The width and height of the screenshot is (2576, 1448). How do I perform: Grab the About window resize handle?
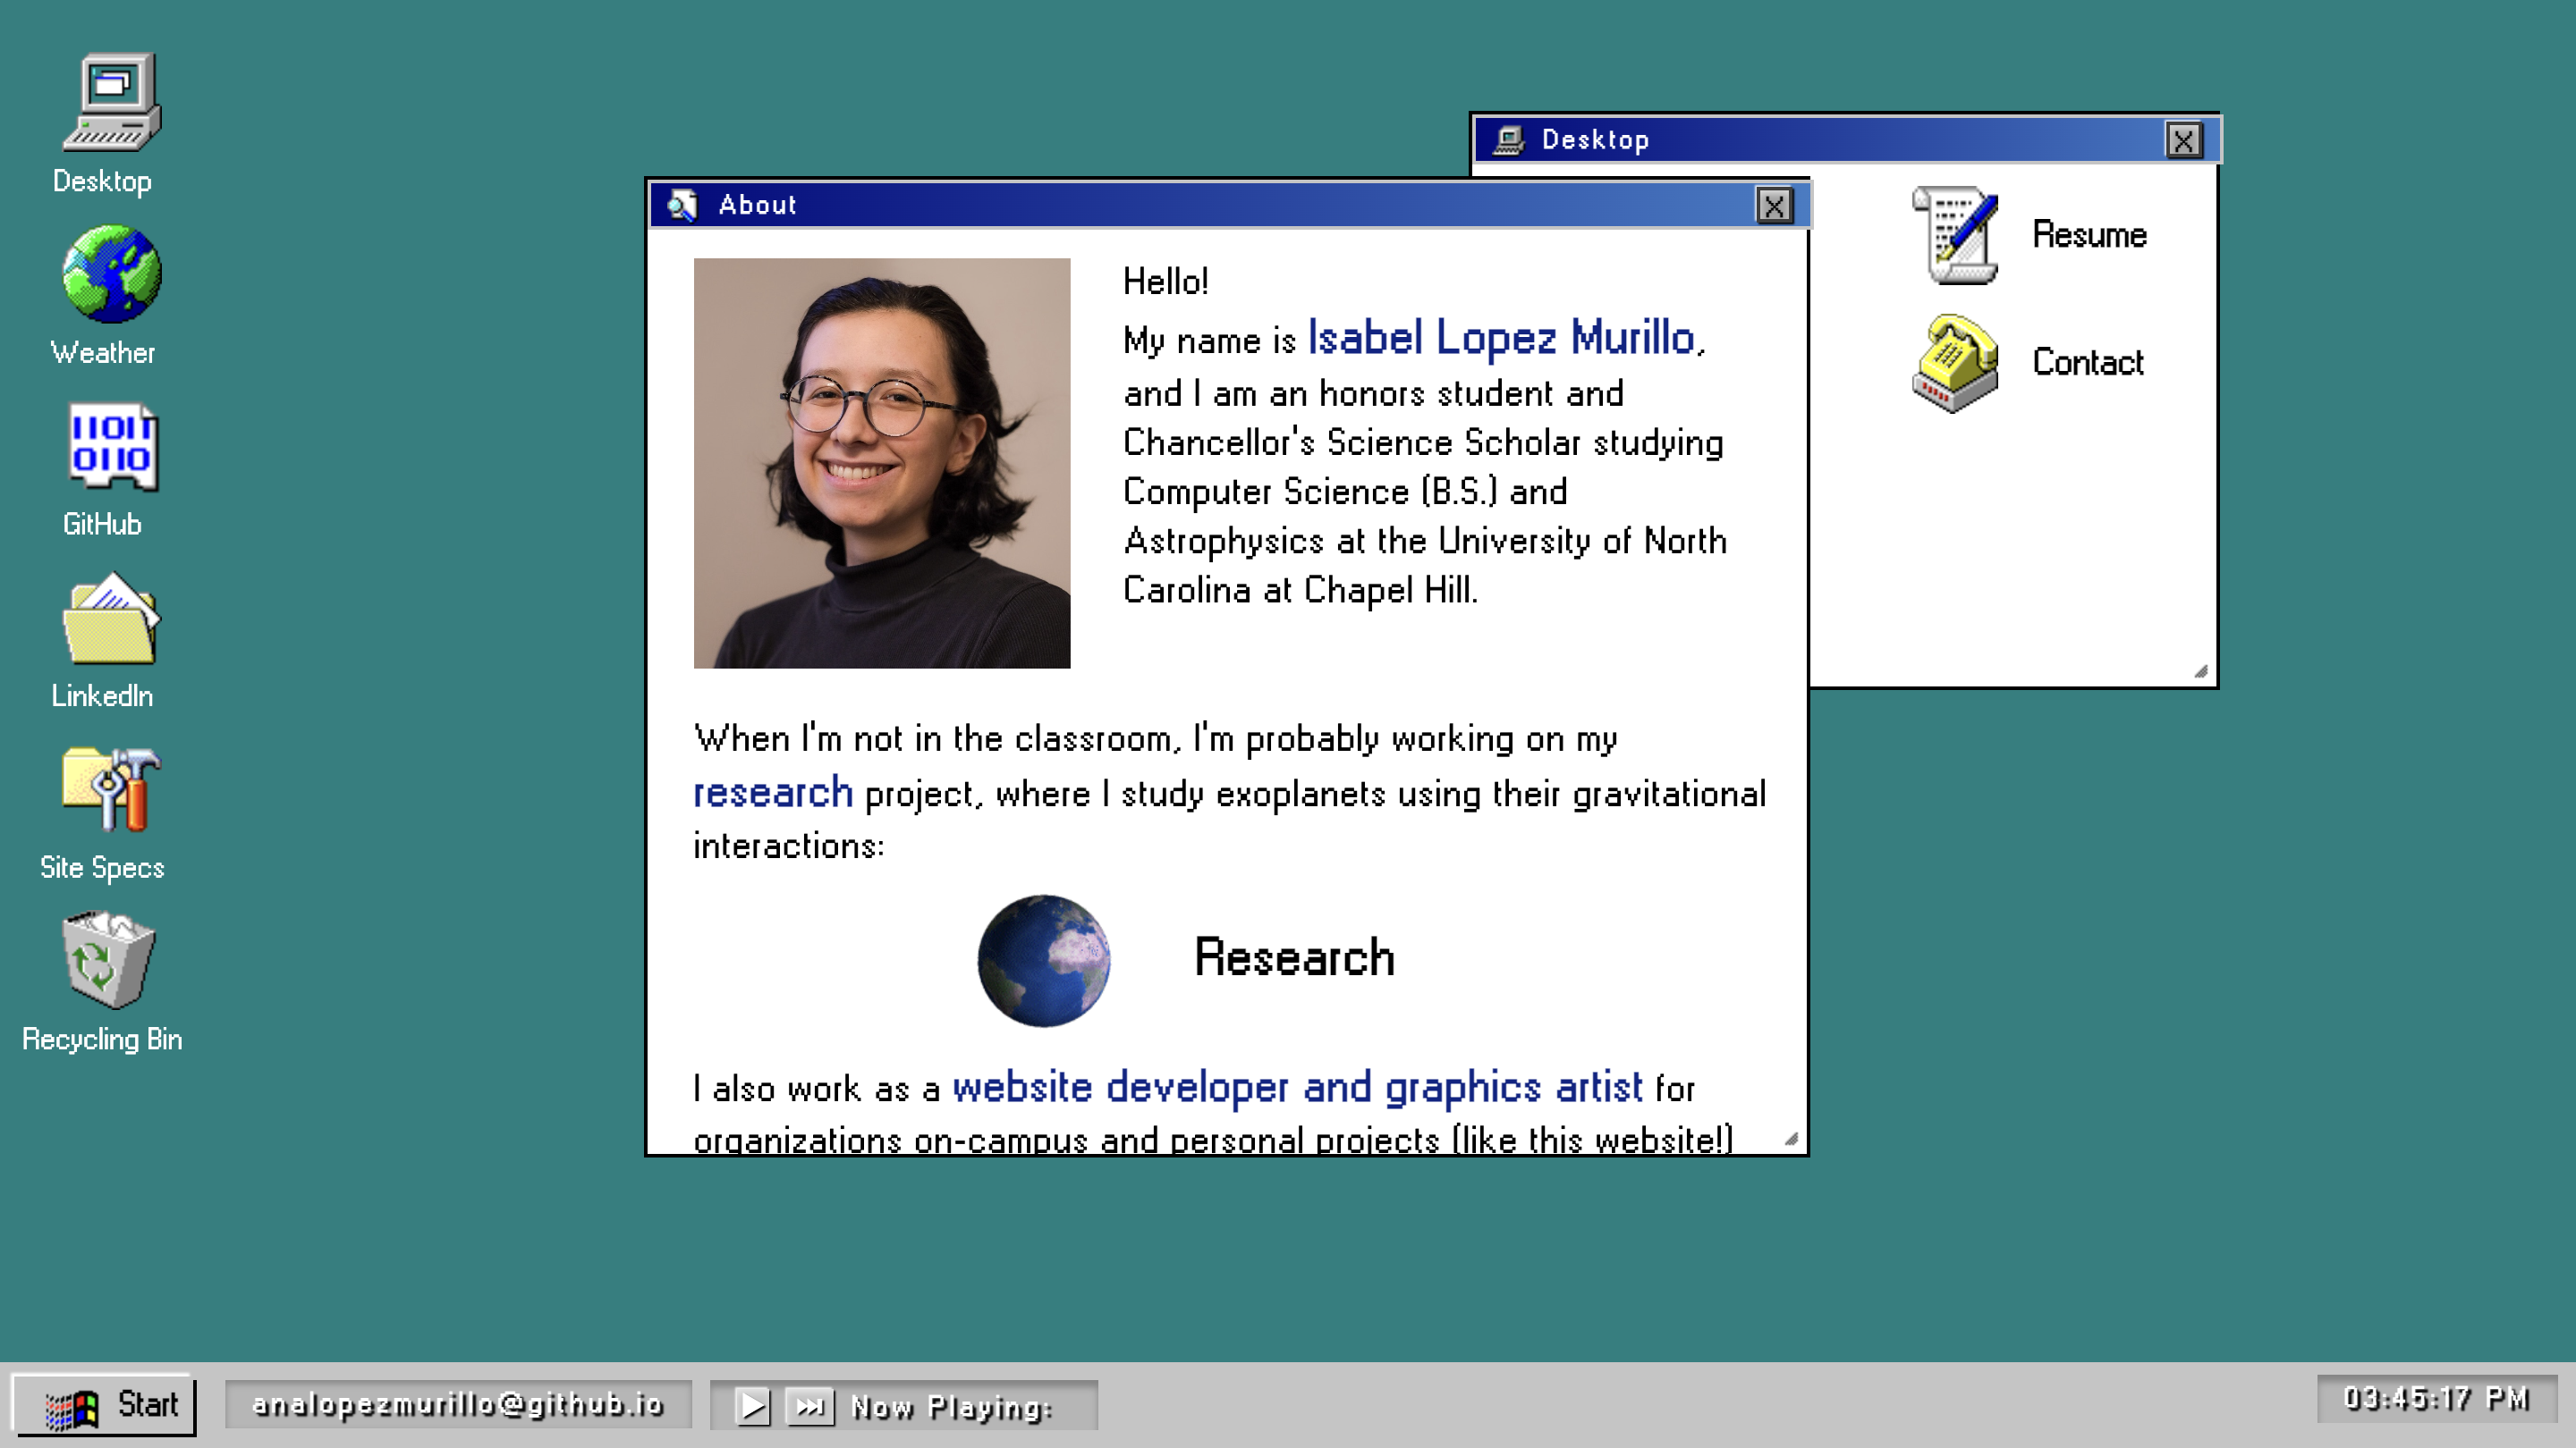point(1791,1140)
